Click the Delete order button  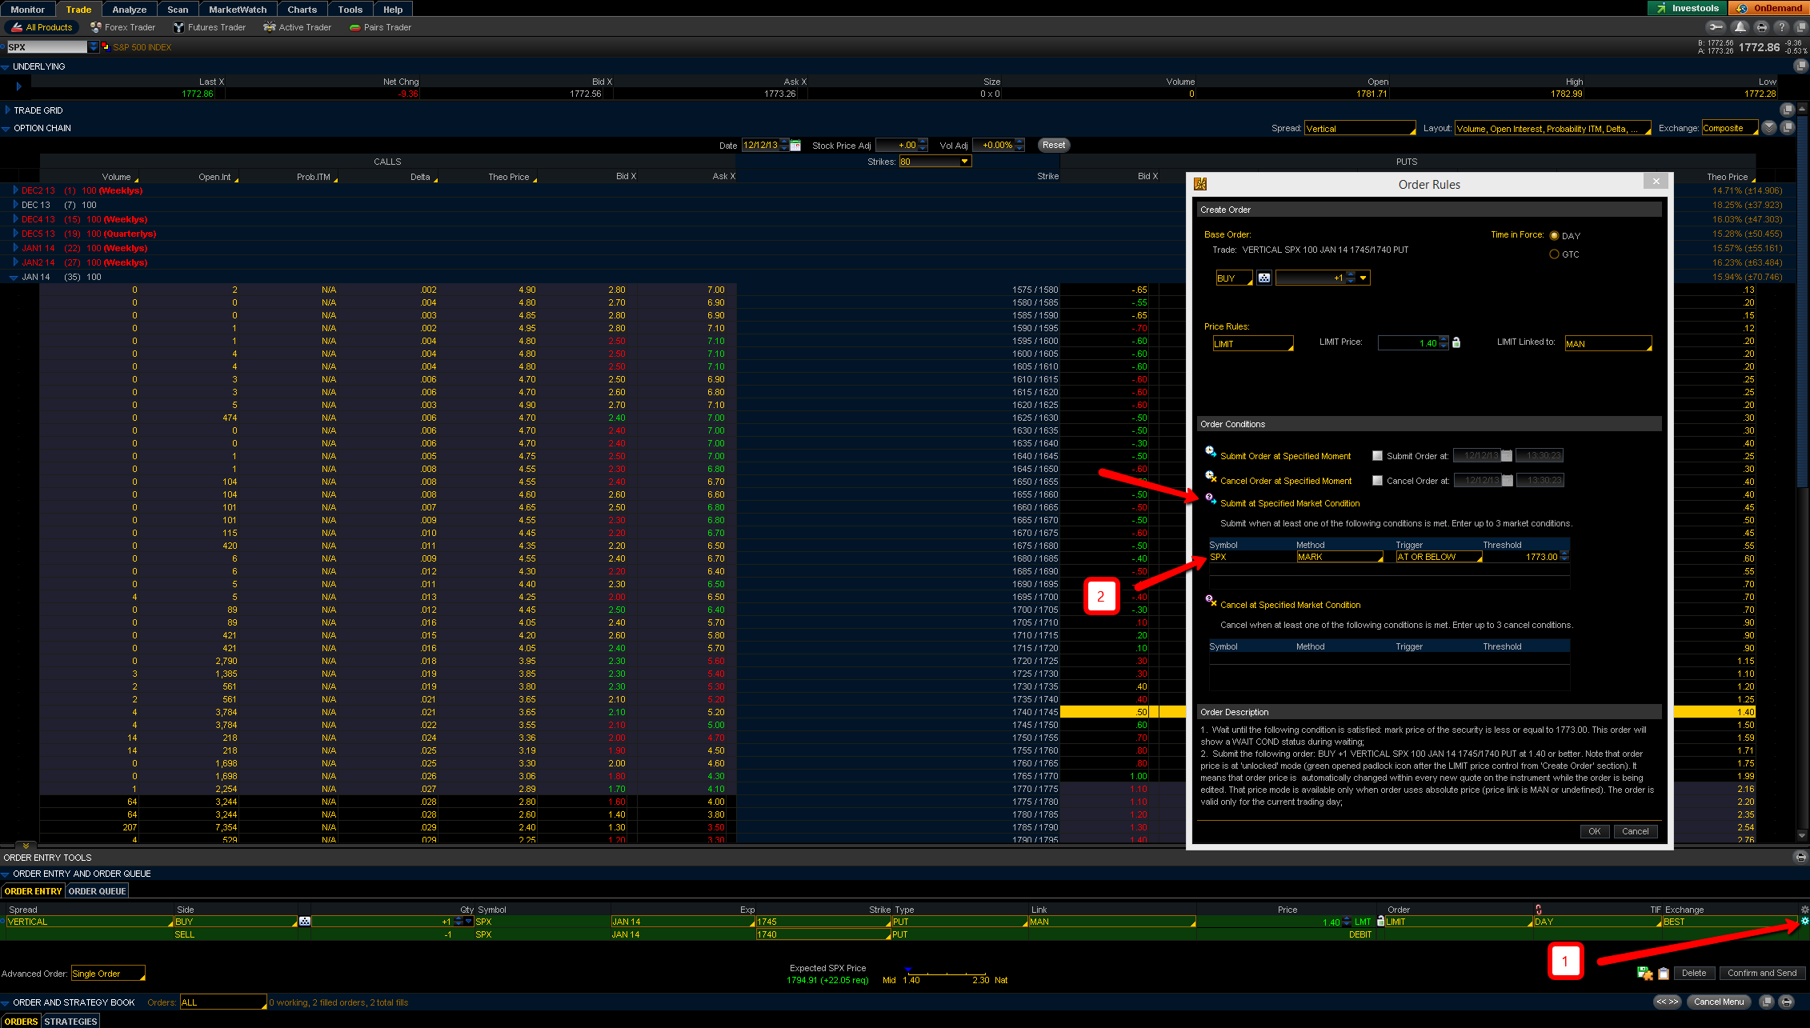tap(1693, 973)
